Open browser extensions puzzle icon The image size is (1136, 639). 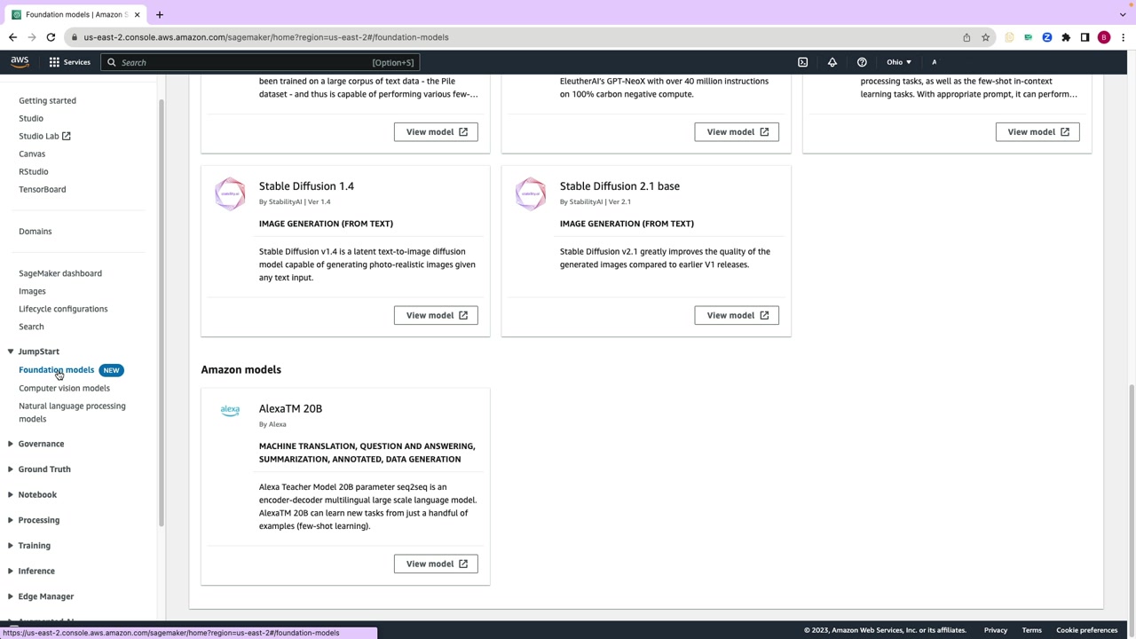[1066, 37]
